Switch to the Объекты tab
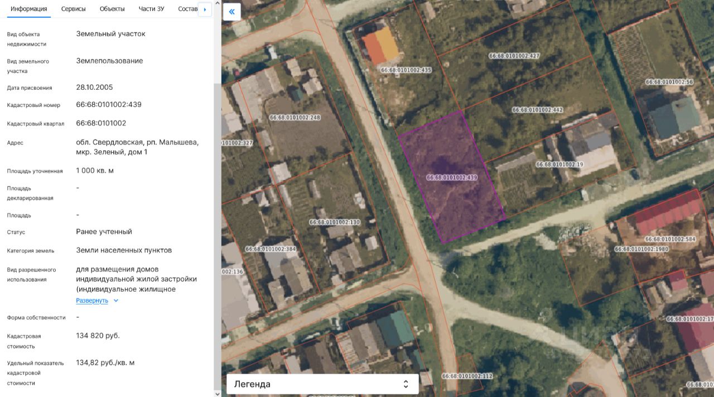This screenshot has height=397, width=714. click(x=112, y=9)
